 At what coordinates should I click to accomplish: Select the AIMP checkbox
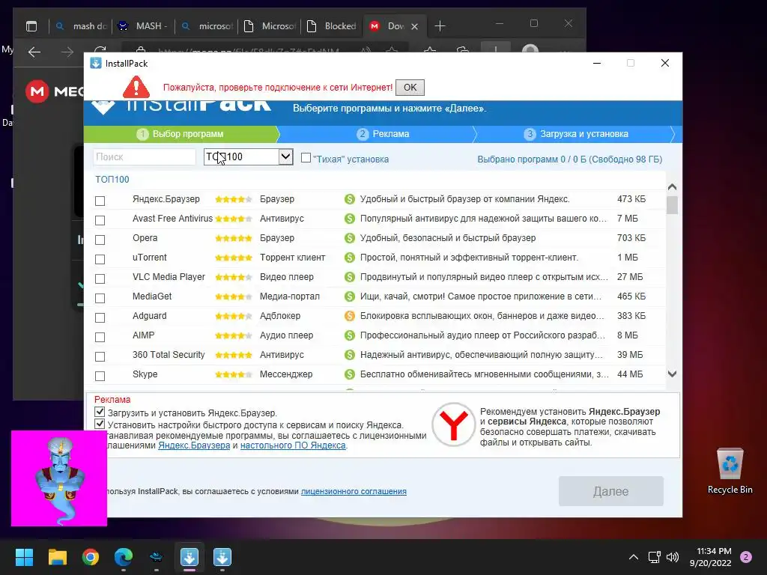(x=100, y=338)
